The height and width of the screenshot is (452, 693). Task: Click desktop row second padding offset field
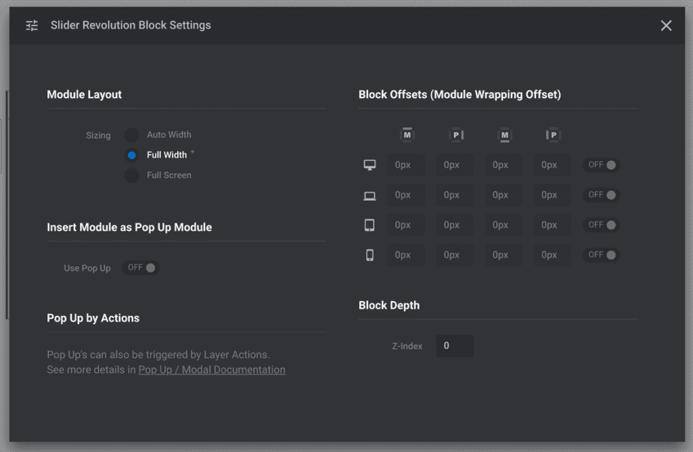coord(552,165)
